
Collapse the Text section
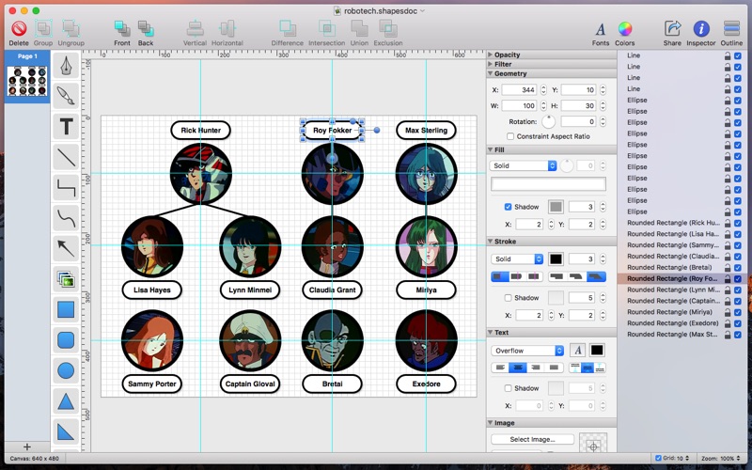(x=490, y=332)
